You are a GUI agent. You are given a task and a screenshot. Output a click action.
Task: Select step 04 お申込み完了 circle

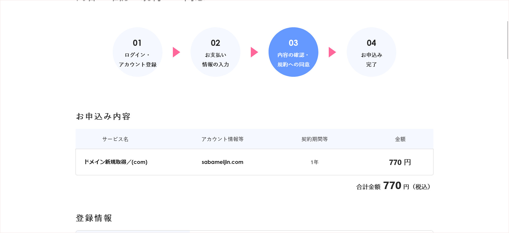[x=371, y=52]
